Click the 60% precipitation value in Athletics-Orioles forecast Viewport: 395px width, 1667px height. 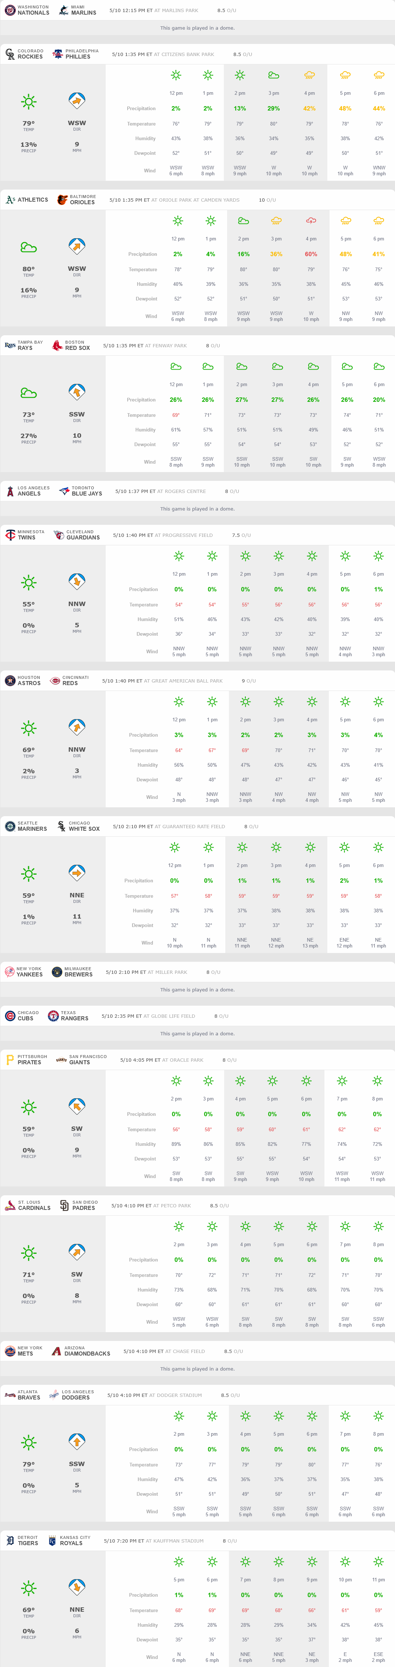311,254
